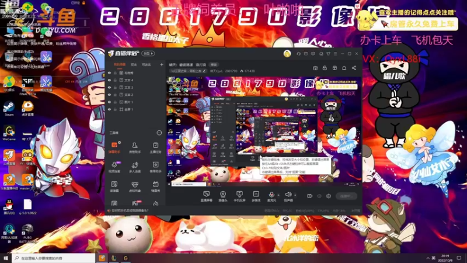Toggle visibility of the 图片 1 layer
The height and width of the screenshot is (263, 467).
point(109,102)
